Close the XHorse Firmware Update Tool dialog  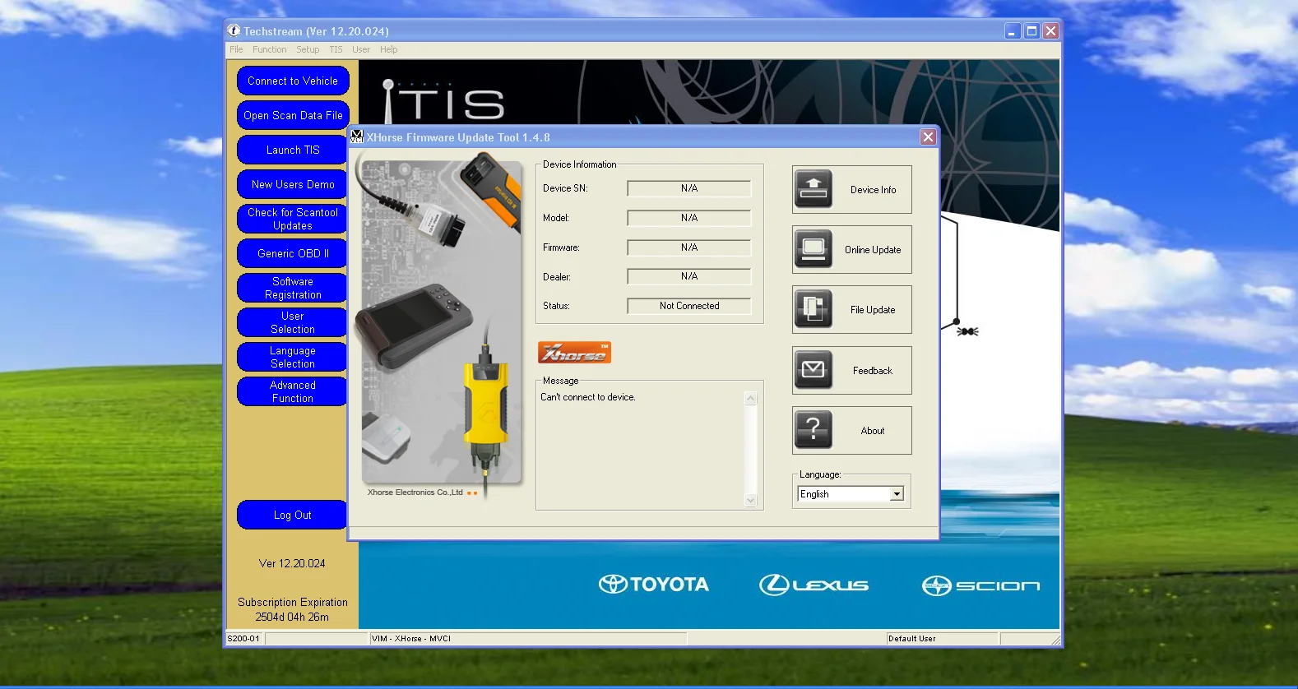928,137
